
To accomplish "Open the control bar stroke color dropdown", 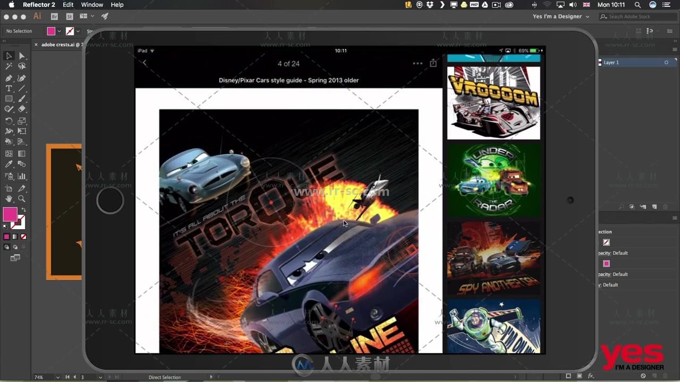I will pos(78,31).
